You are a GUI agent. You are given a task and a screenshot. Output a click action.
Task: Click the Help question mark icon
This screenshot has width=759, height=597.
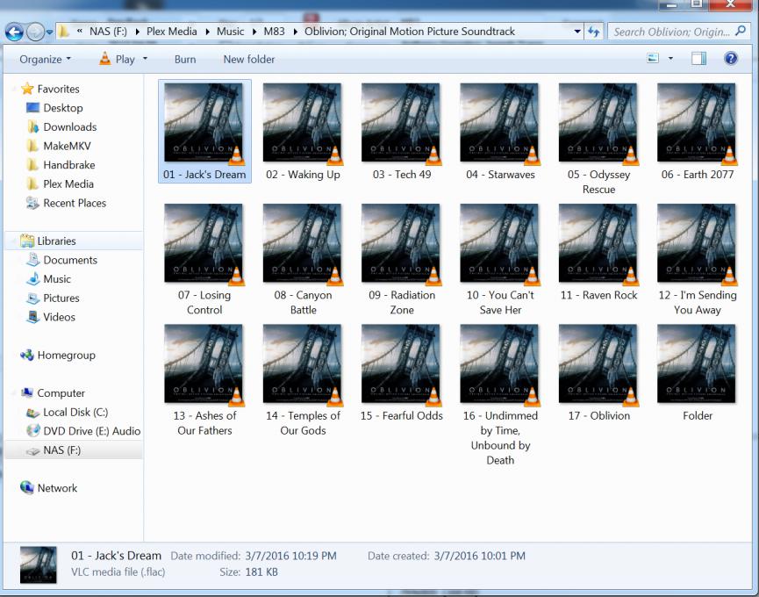click(x=730, y=59)
